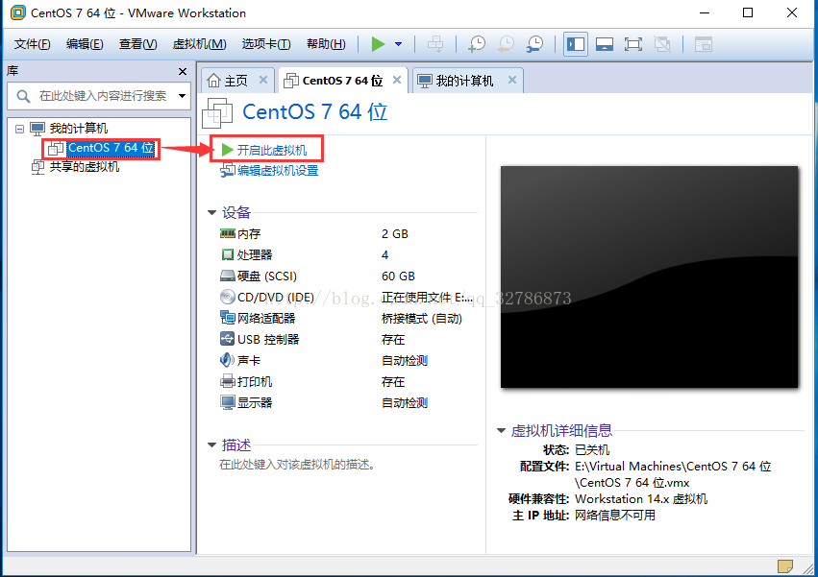Click the 60 GB disk value
The width and height of the screenshot is (818, 577).
coord(398,276)
